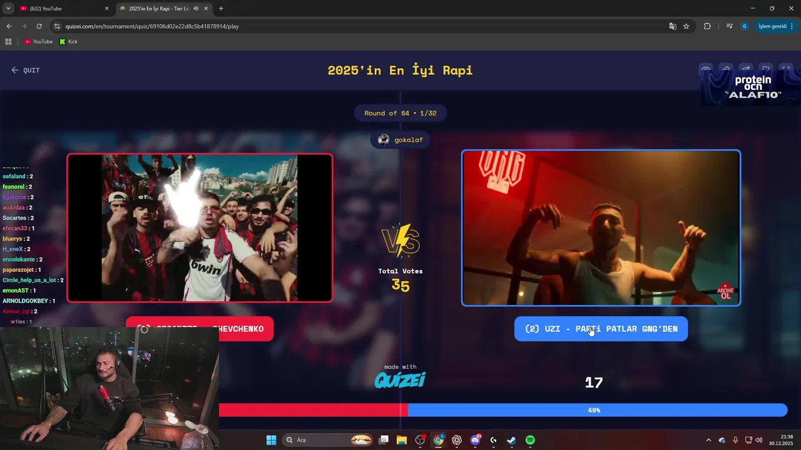
Task: Click the taskbar search box Ara
Action: click(x=328, y=440)
